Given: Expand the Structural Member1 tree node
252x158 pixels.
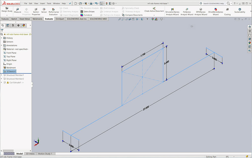Looking at the screenshot, I should [x=2, y=75].
